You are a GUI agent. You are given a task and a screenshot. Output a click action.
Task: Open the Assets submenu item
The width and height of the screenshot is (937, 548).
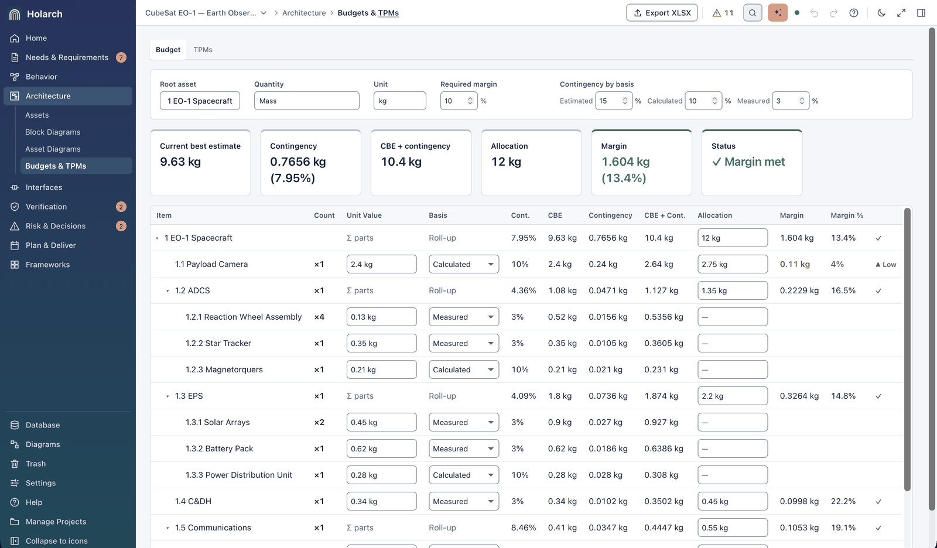(76, 115)
